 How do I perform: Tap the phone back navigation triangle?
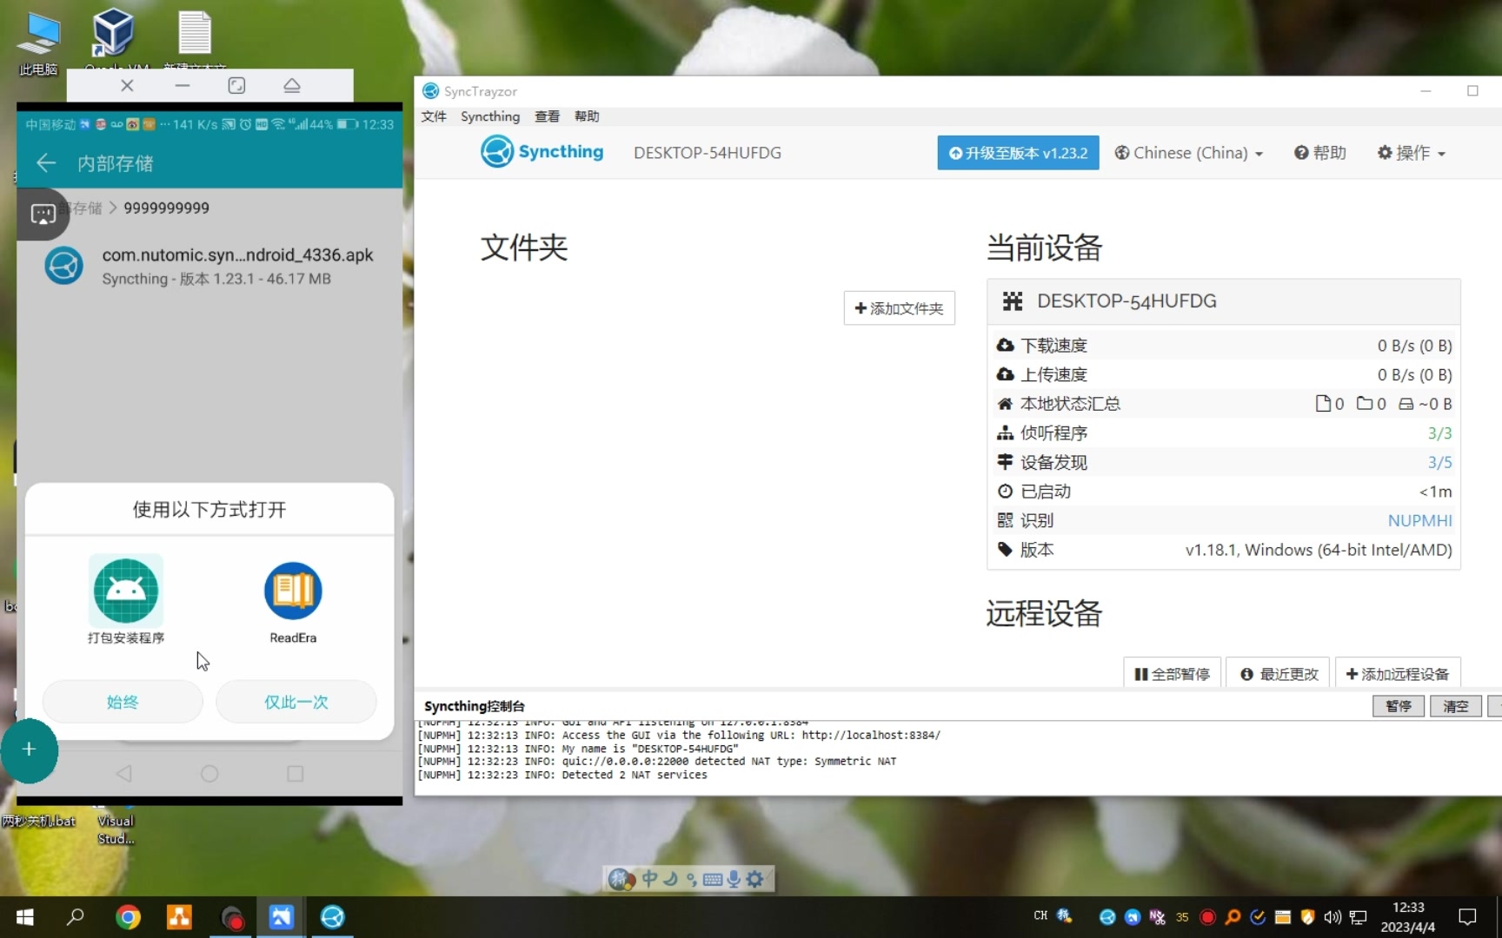point(123,773)
